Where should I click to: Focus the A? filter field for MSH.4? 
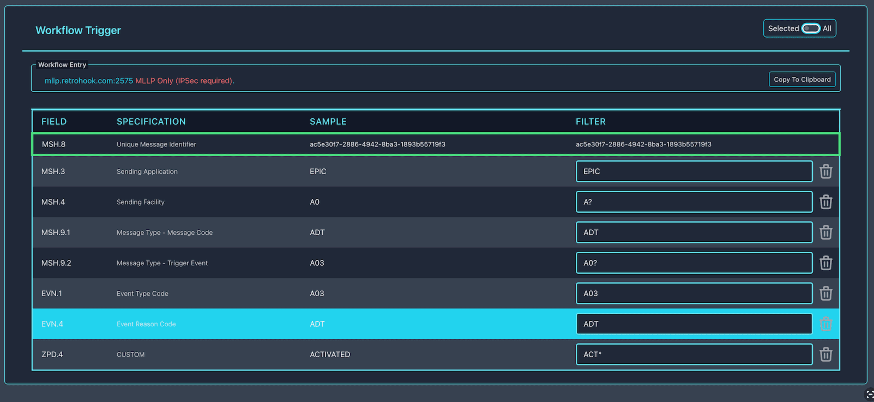pyautogui.click(x=694, y=202)
